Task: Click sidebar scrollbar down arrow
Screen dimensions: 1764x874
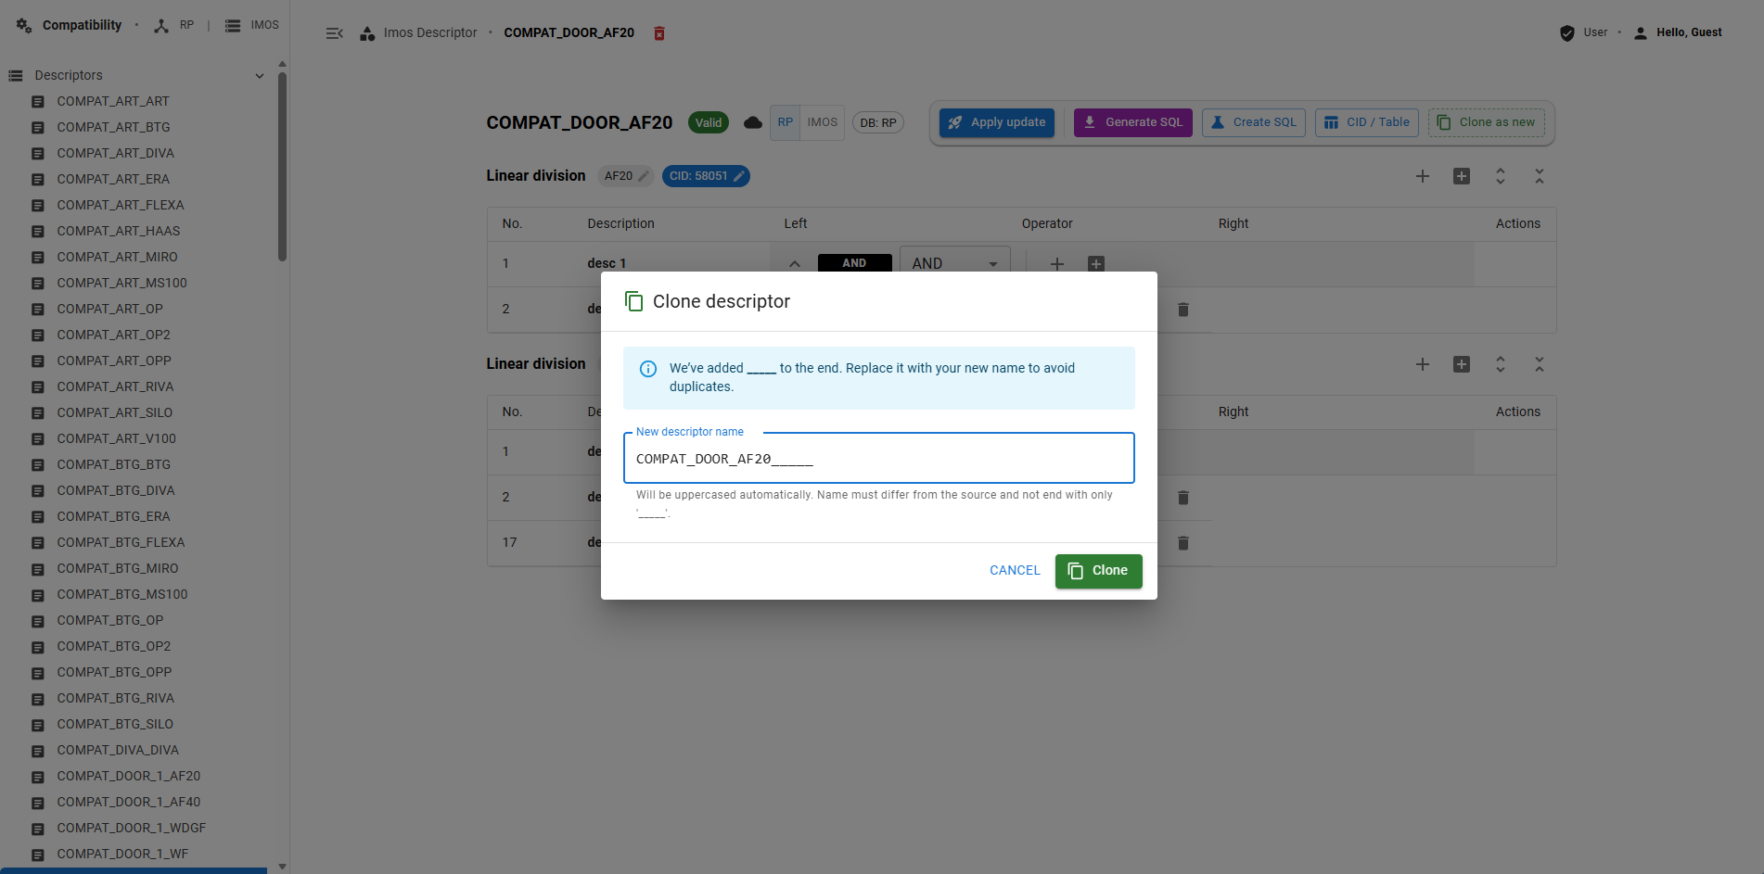Action: (x=283, y=867)
